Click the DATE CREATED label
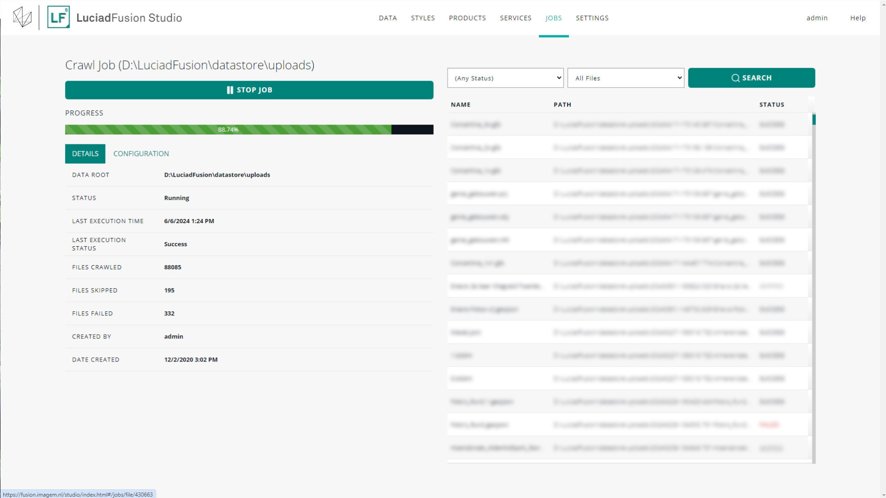The image size is (886, 498). coord(96,359)
